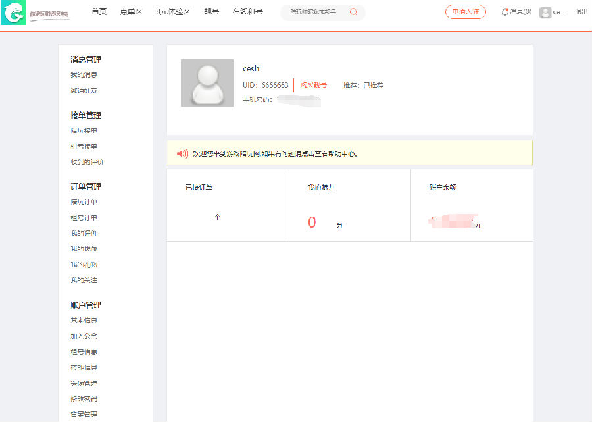Screen dimensions: 592x422
Task: Open 邀请好友 in the sidebar
Action: [x=84, y=91]
